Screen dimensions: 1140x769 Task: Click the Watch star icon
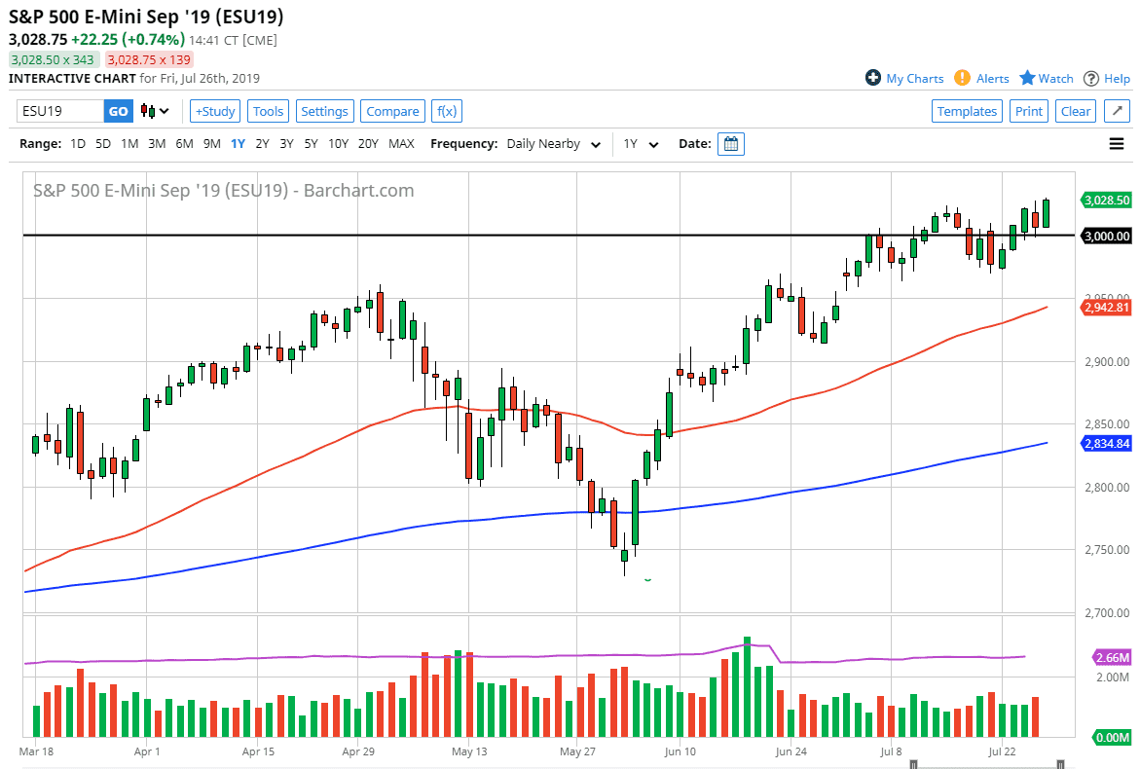pyautogui.click(x=1025, y=78)
